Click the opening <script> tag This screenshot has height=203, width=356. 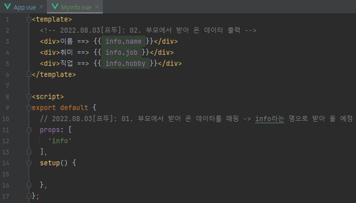[x=48, y=96]
